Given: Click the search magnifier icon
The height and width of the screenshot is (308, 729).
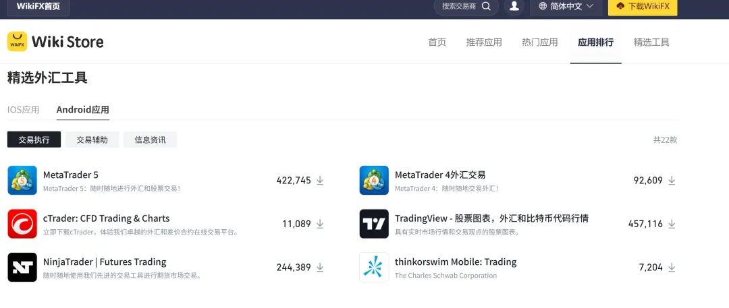Looking at the screenshot, I should tap(486, 6).
